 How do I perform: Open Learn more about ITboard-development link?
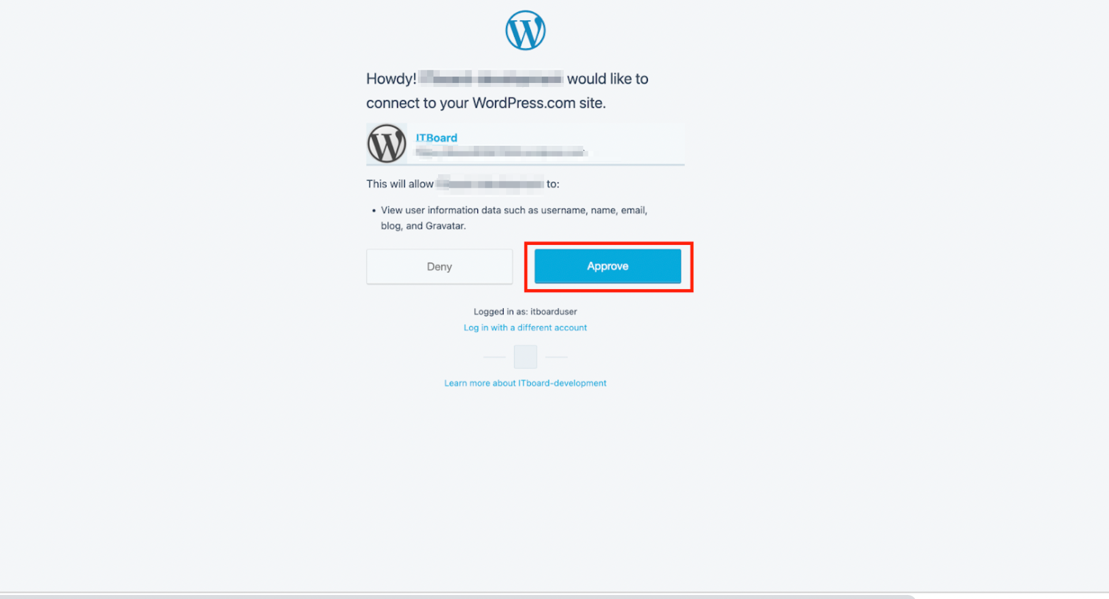pyautogui.click(x=525, y=383)
